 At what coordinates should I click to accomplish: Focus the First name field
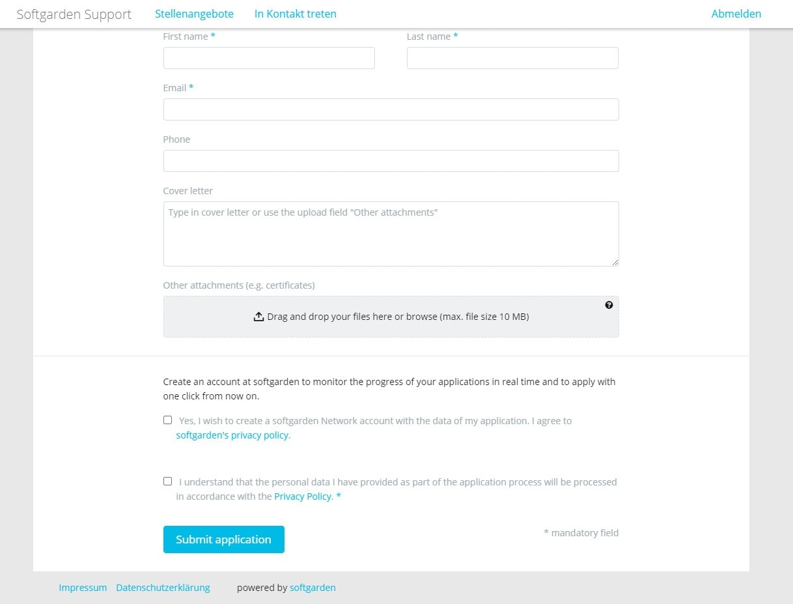pyautogui.click(x=269, y=58)
